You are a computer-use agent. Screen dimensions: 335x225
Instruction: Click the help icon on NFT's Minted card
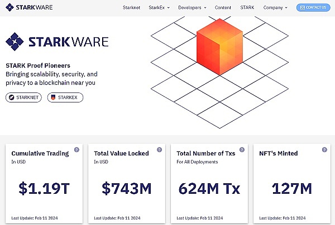pos(324,150)
